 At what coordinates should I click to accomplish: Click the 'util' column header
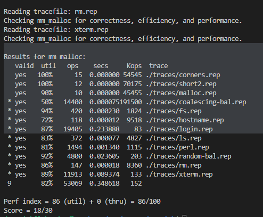pyautogui.click(x=48, y=66)
